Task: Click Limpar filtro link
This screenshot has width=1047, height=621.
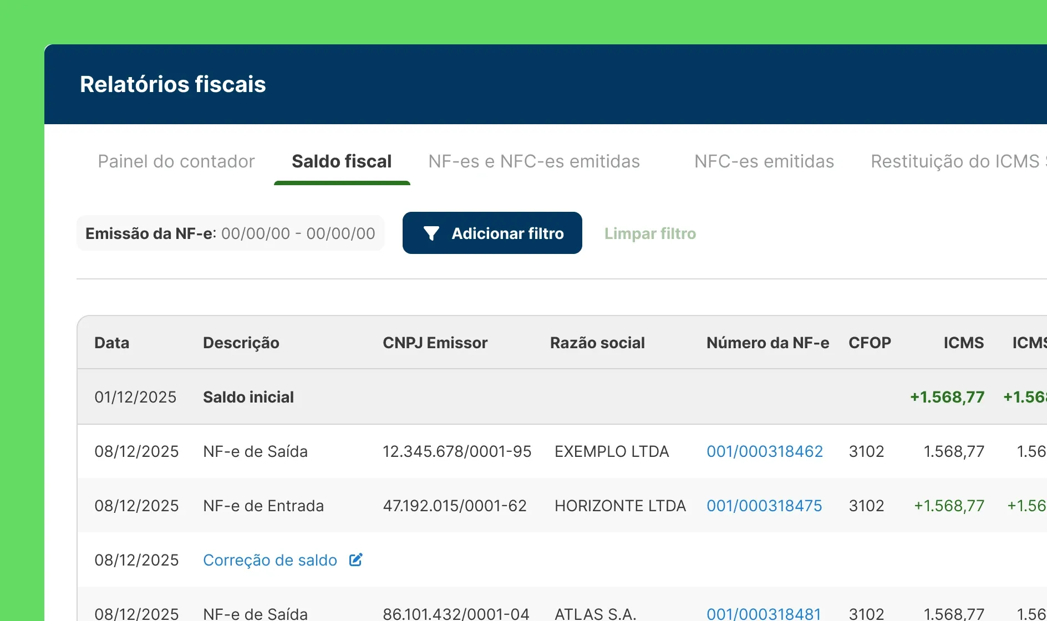Action: (650, 233)
